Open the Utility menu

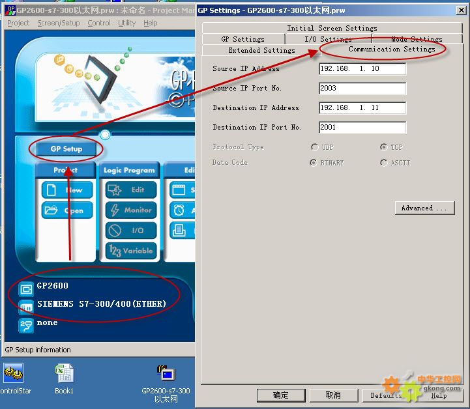[126, 23]
